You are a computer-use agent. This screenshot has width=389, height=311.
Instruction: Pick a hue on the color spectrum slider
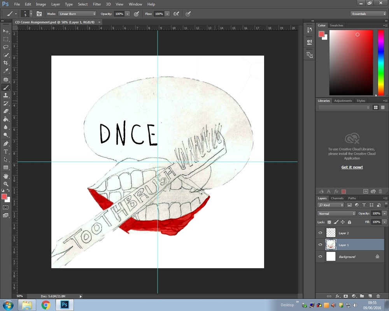coord(381,63)
